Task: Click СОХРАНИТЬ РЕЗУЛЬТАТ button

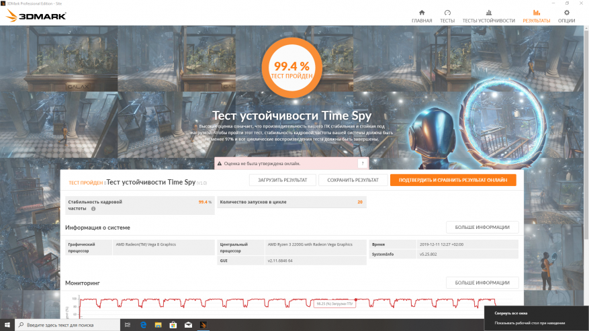Action: click(x=353, y=180)
